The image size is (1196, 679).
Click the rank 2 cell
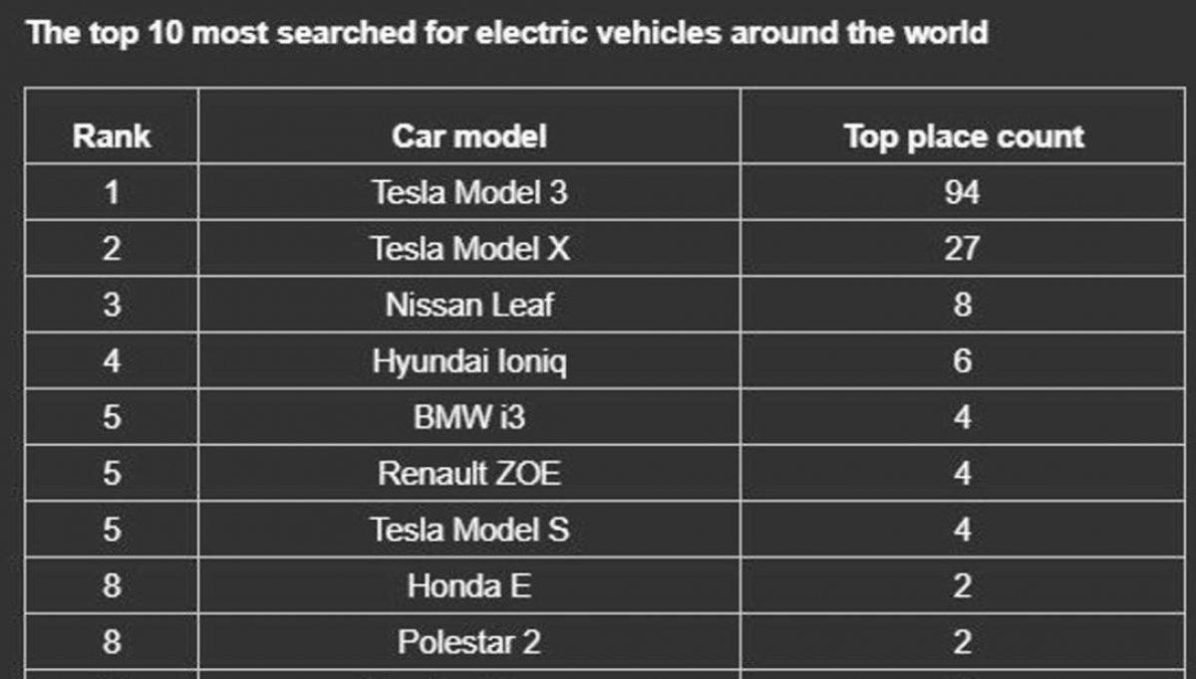112,248
